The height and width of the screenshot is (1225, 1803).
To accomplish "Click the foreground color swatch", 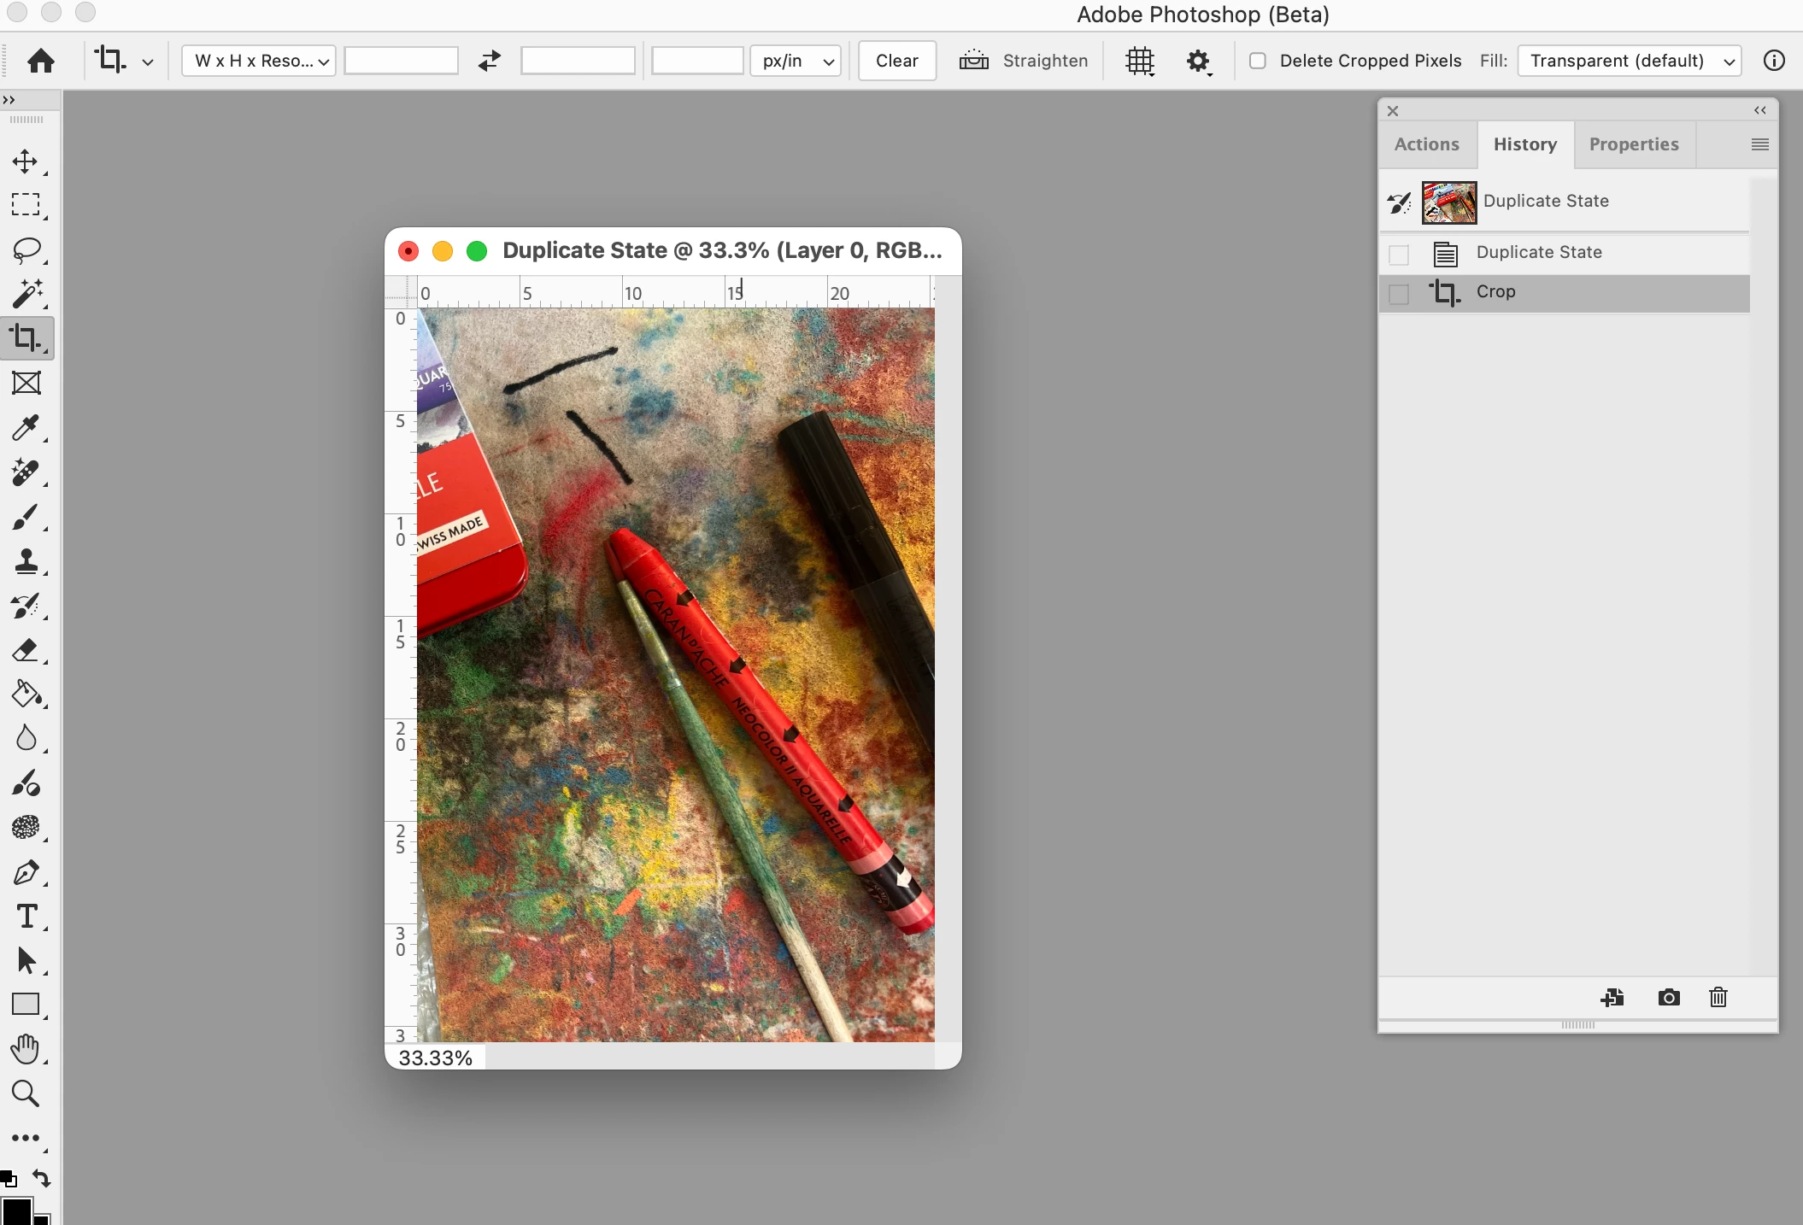I will point(15,1211).
